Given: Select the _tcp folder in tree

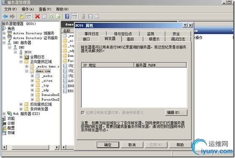Looking at the screenshot, I should pyautogui.click(x=45, y=85).
